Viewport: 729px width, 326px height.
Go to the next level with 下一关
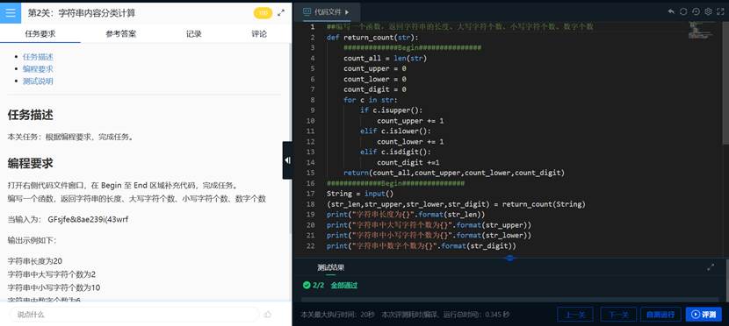pos(618,314)
